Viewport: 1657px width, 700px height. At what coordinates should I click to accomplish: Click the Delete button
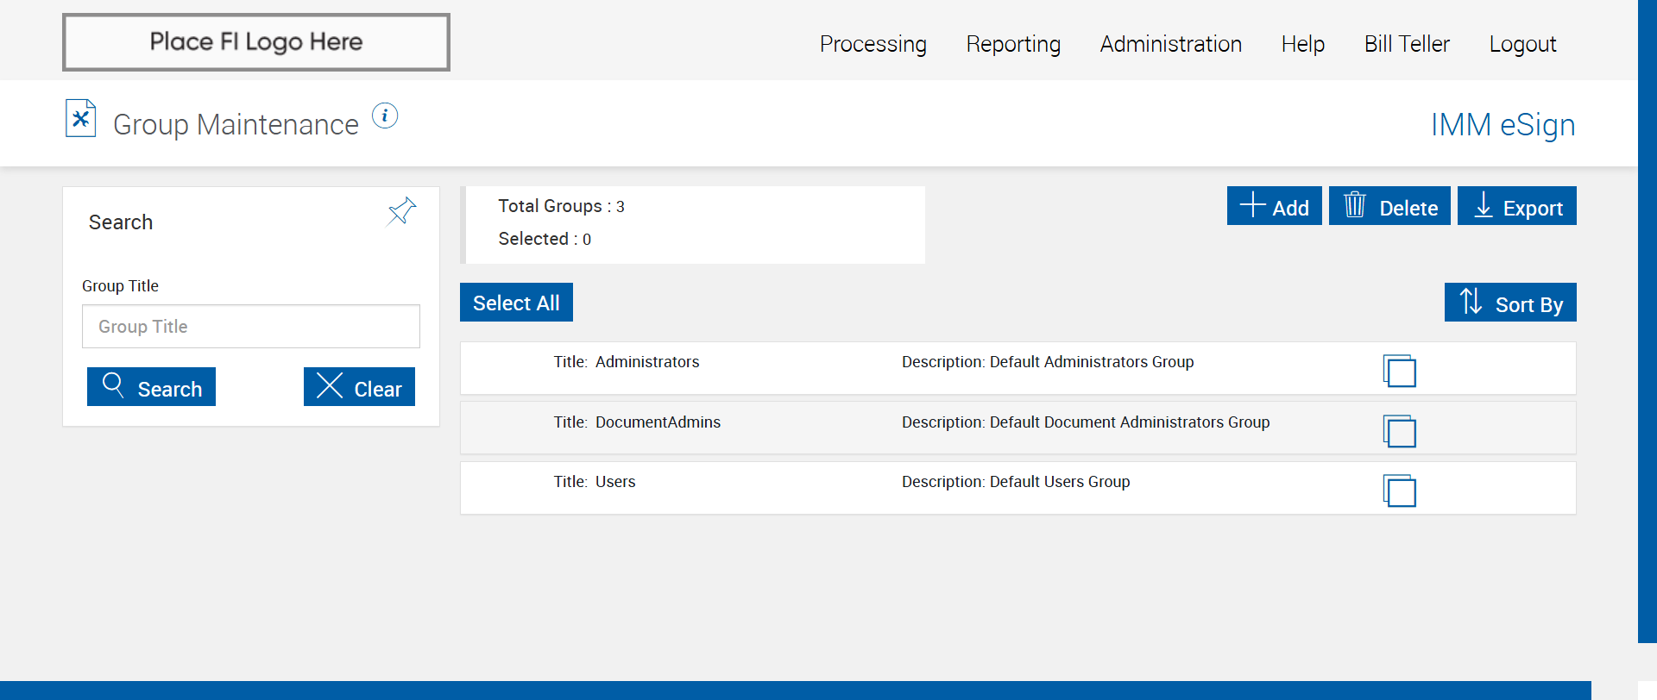[1389, 206]
